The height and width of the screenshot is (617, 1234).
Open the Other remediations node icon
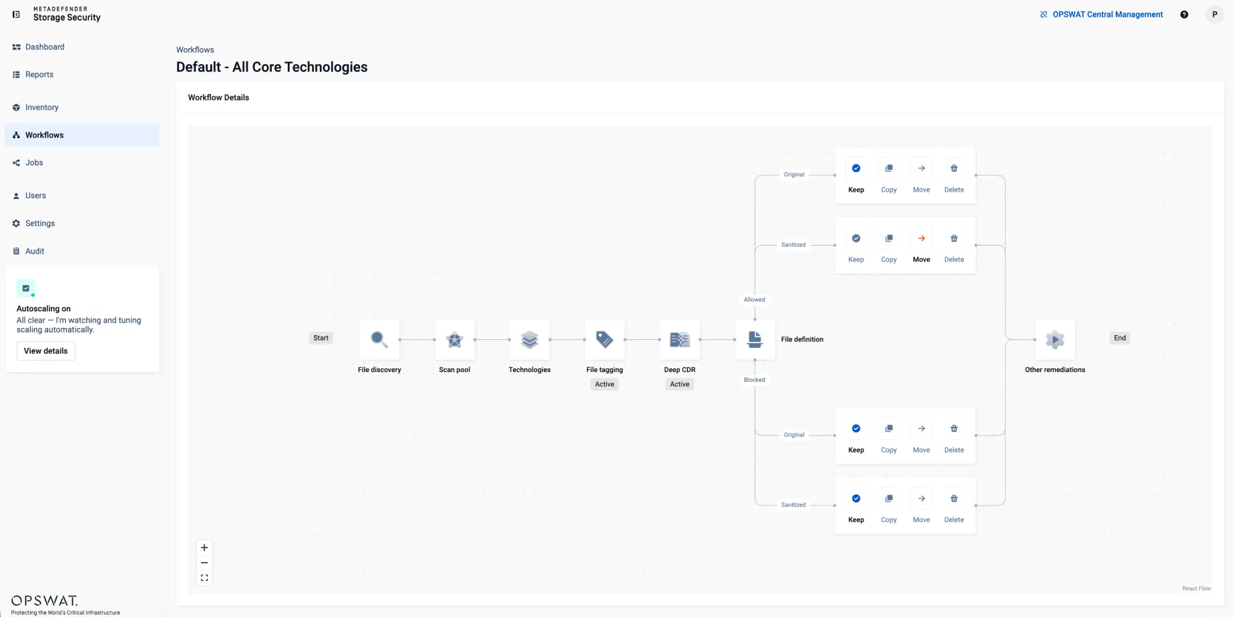click(x=1055, y=339)
